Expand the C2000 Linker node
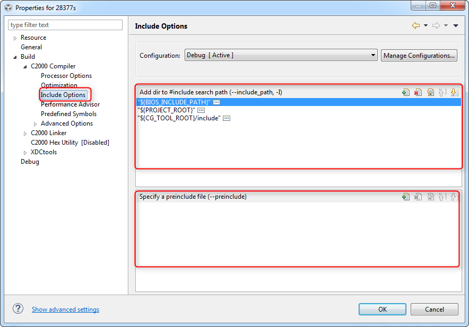Viewport: 469px width, 327px height. tap(25, 134)
